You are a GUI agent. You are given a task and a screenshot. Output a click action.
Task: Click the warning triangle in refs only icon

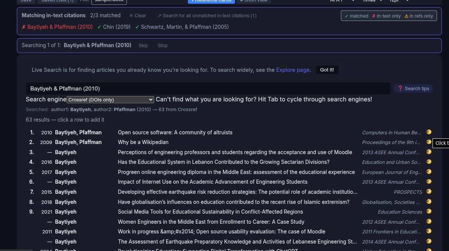pyautogui.click(x=407, y=16)
